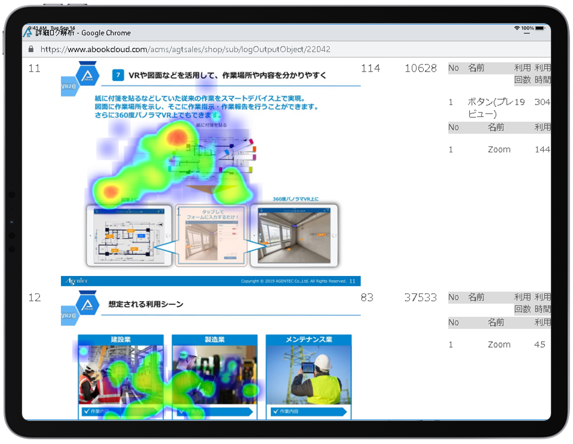Click the Wi-Fi status icon
This screenshot has width=573, height=444.
point(517,28)
